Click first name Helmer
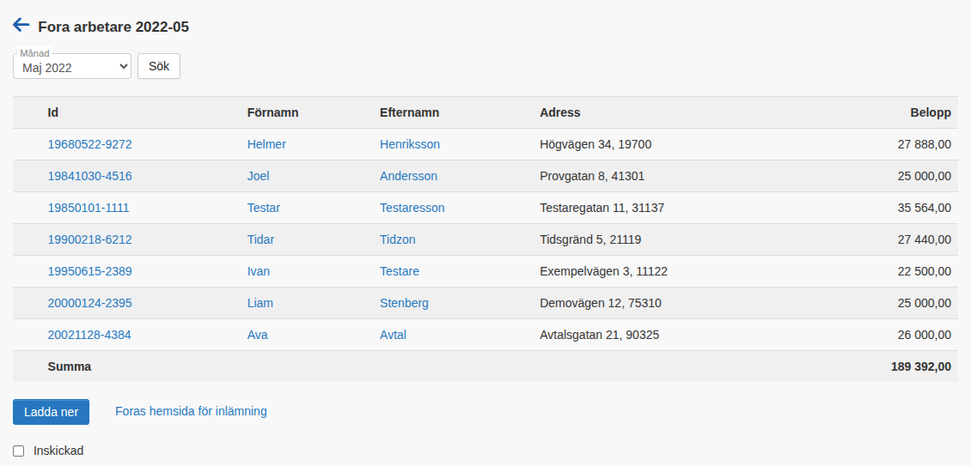Image resolution: width=971 pixels, height=466 pixels. [x=267, y=144]
